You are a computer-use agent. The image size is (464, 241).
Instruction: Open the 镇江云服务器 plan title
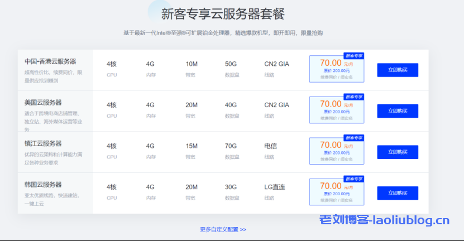(x=43, y=143)
